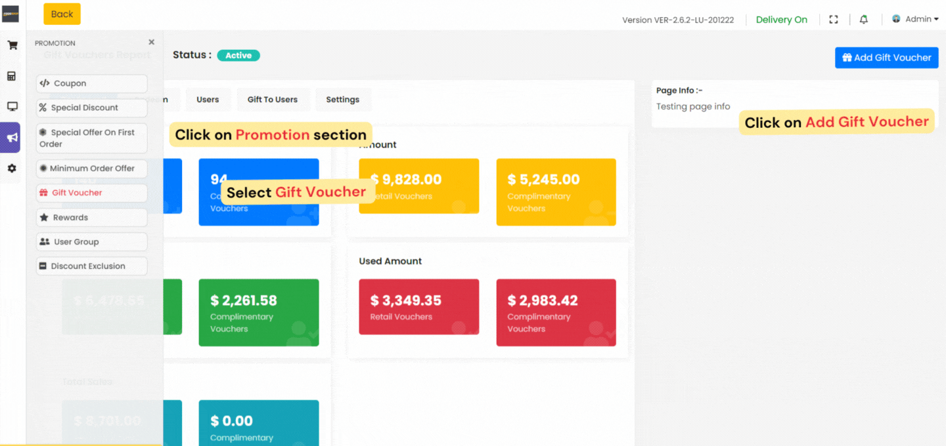
Task: Click the version text VER-2.6.2-LU-201222
Action: pyautogui.click(x=694, y=20)
